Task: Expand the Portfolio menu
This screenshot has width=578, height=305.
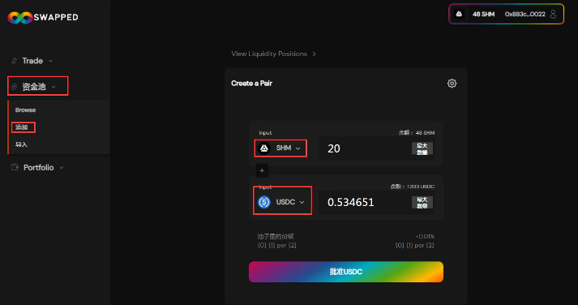Action: click(x=37, y=167)
